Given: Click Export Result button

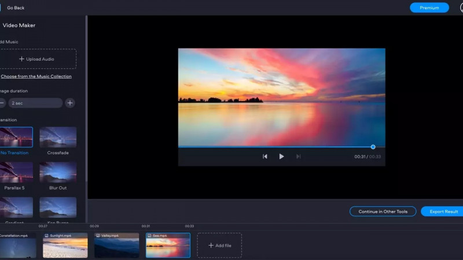Looking at the screenshot, I should click(x=443, y=211).
